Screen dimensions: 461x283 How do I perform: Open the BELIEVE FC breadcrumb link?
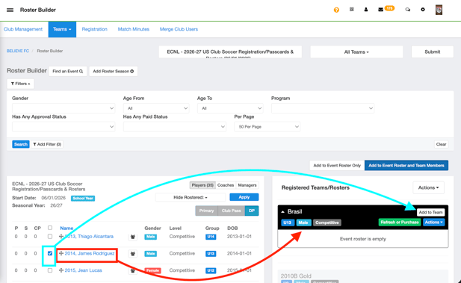(18, 51)
